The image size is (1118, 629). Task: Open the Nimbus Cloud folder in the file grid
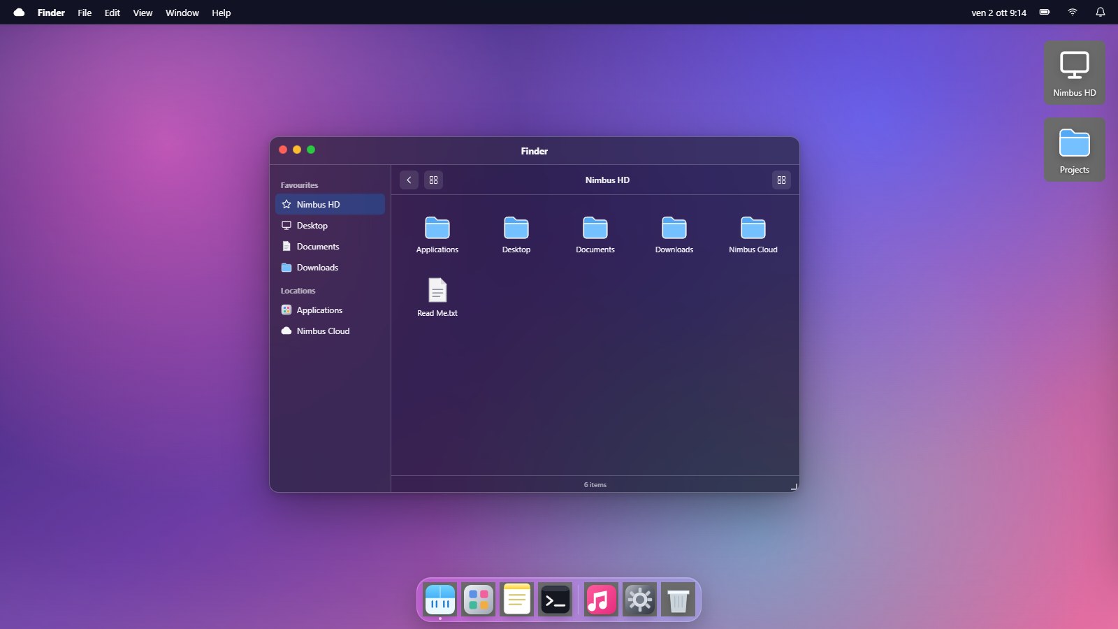[753, 235]
